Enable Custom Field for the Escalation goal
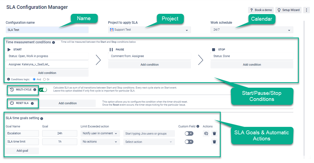The width and height of the screenshot is (314, 163). pos(189,133)
